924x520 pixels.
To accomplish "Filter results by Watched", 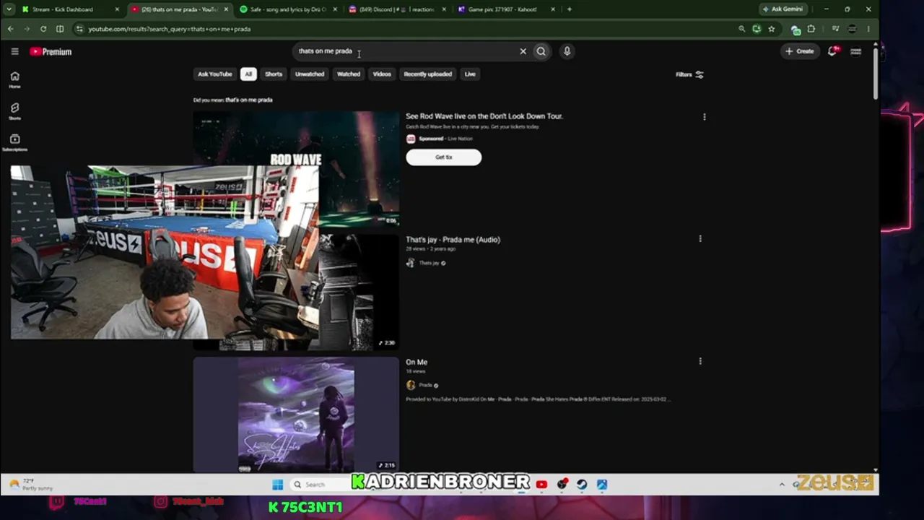I will pos(349,74).
